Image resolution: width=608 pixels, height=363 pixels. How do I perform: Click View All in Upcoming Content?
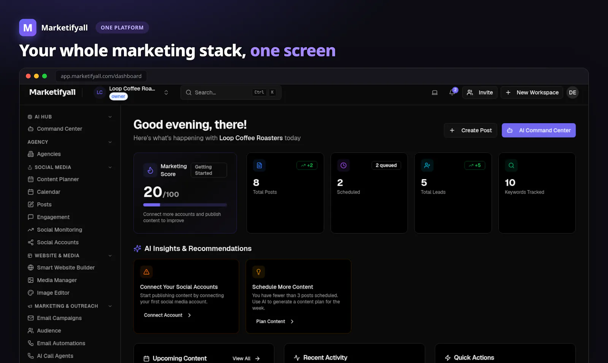tap(246, 358)
